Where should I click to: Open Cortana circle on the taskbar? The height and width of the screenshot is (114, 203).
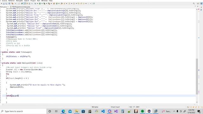50,111
